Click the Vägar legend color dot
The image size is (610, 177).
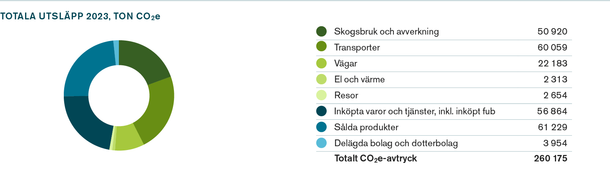tap(321, 63)
